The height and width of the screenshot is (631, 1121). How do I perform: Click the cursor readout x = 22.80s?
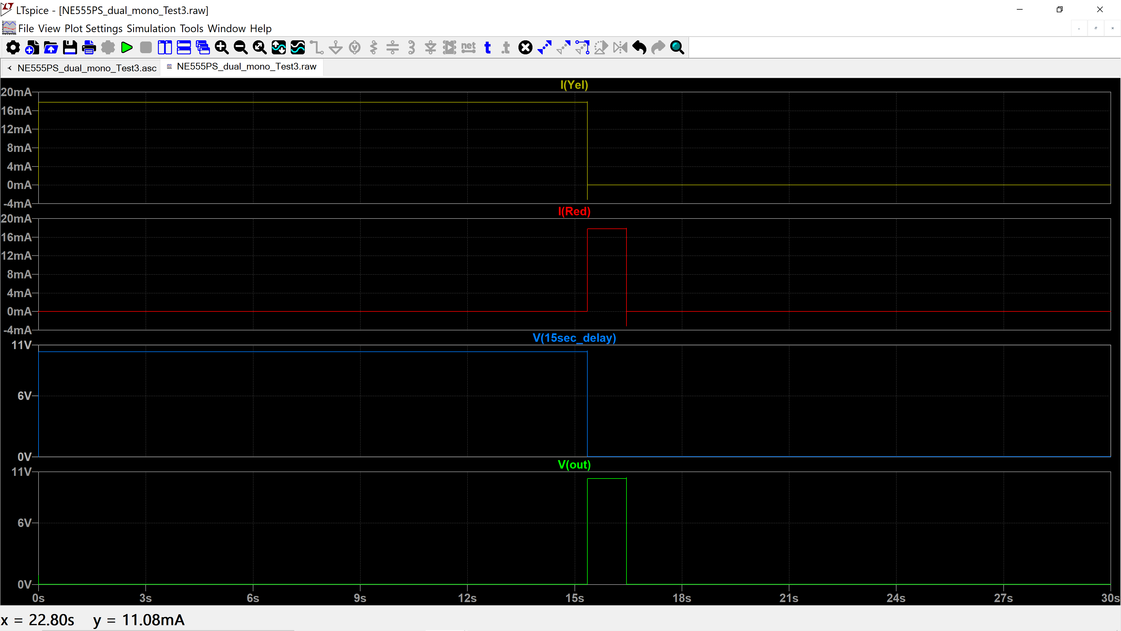[x=37, y=620]
